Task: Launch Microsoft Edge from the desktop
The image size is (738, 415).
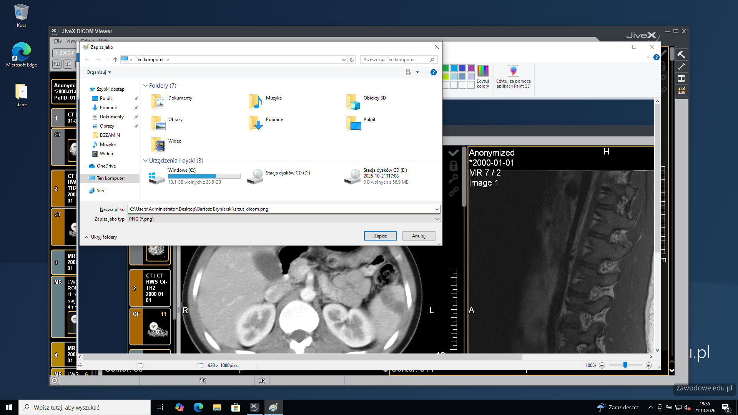Action: pos(22,55)
